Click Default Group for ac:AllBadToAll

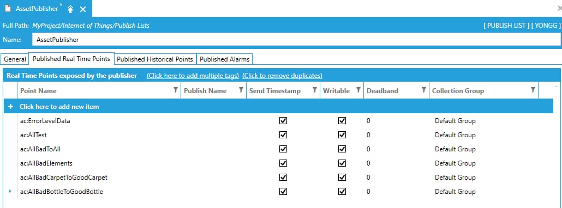[x=455, y=149]
